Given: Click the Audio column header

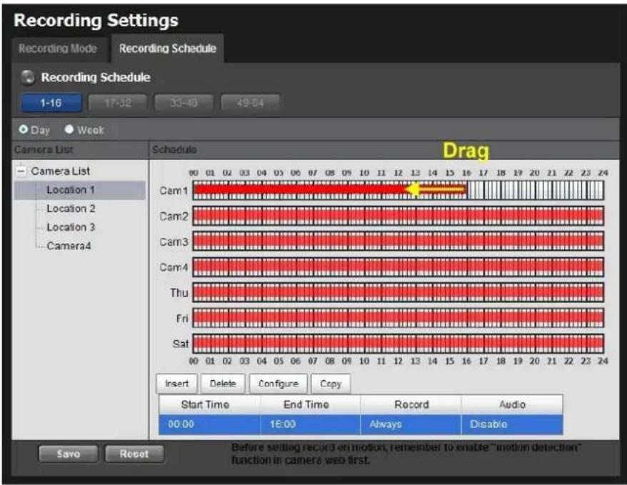Looking at the screenshot, I should [512, 404].
